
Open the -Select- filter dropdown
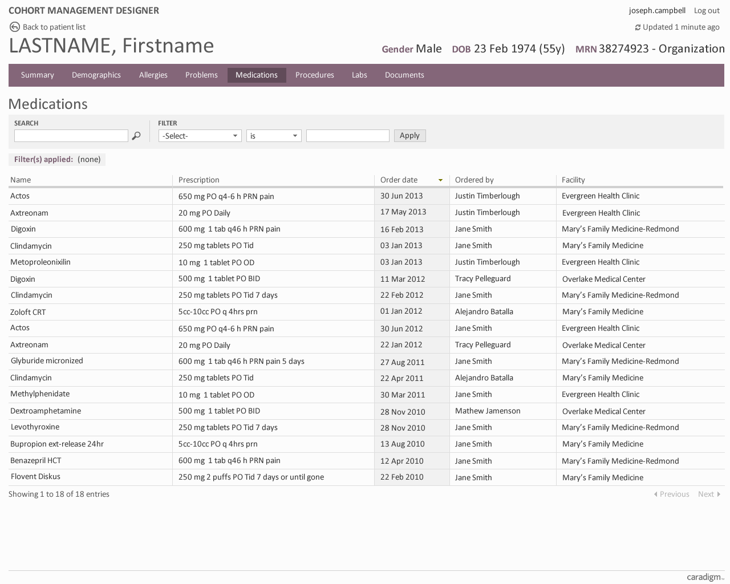coord(200,136)
